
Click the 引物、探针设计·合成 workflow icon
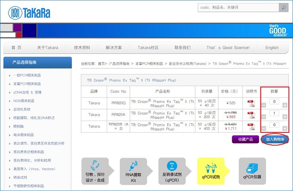(97, 171)
